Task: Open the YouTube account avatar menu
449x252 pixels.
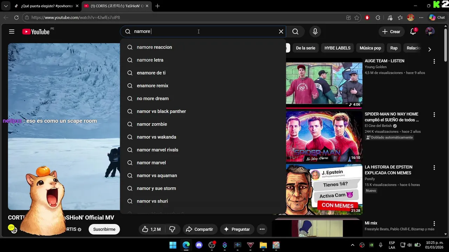Action: pyautogui.click(x=430, y=31)
